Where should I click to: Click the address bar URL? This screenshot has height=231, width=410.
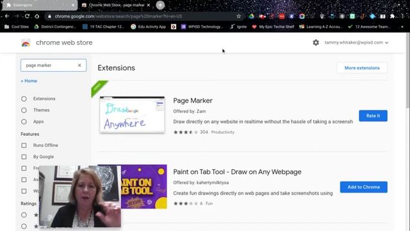118,16
